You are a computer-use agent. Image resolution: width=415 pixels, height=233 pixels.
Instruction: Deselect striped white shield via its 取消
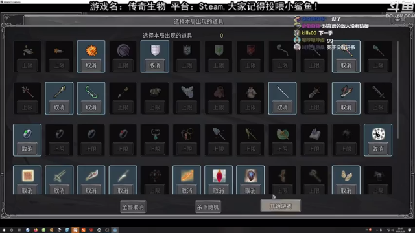click(x=155, y=65)
